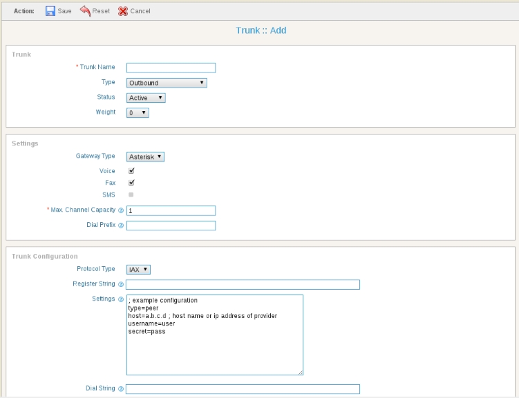
Task: Uncheck the Voice checkbox
Action: pyautogui.click(x=131, y=171)
